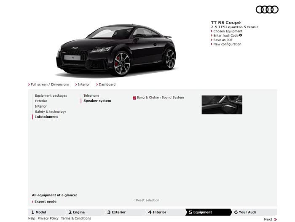295x222 pixels.
Task: Uncheck Bang & Olufsen Sound System checkbox
Action: pos(134,98)
